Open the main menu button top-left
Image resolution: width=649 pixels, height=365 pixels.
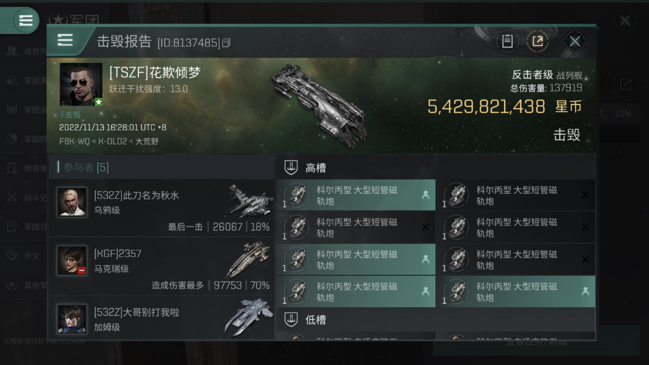(x=26, y=20)
